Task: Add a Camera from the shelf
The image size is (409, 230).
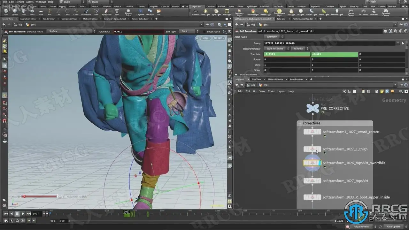Action: (x=195, y=12)
